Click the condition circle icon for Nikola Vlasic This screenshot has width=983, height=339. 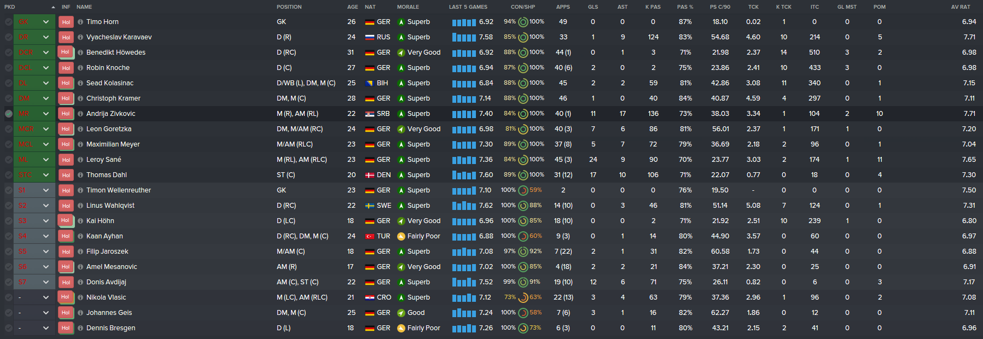click(x=523, y=297)
